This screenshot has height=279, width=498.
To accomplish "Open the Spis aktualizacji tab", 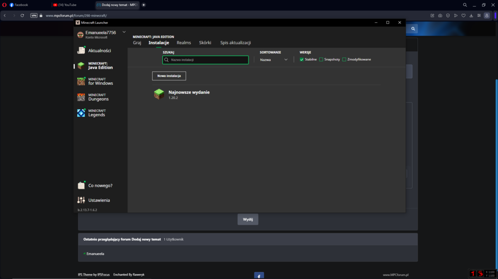I will pyautogui.click(x=236, y=43).
